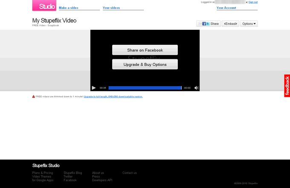Click the upgrade to full-length version link
This screenshot has width=290, height=188.
[x=113, y=96]
